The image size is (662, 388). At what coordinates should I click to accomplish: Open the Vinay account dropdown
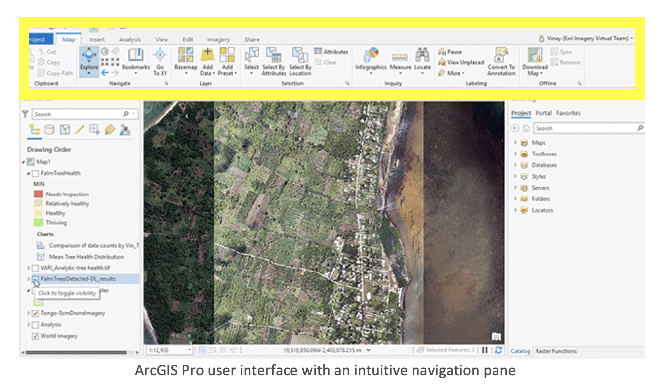(586, 38)
